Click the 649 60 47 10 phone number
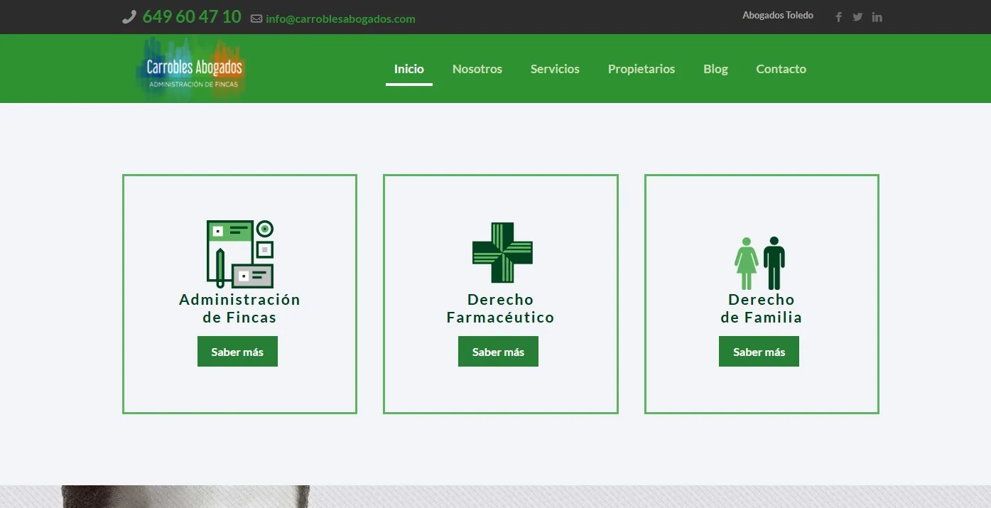 click(x=192, y=17)
